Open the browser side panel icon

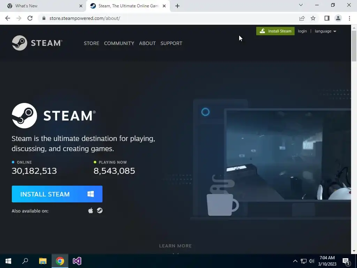(327, 18)
